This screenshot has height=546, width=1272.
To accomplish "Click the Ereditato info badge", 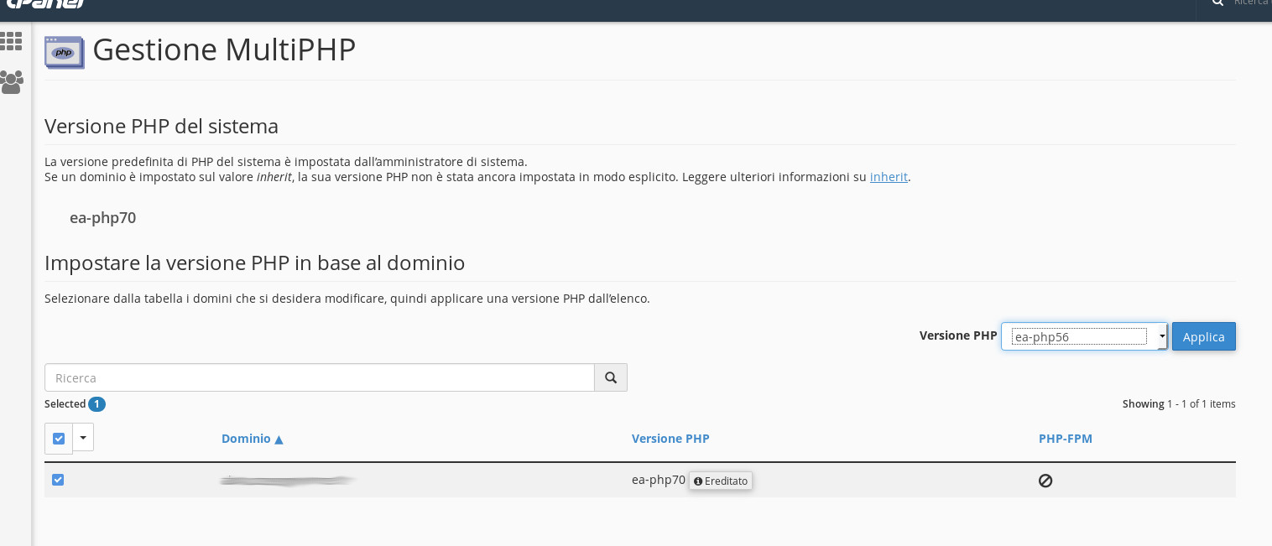I will [721, 481].
